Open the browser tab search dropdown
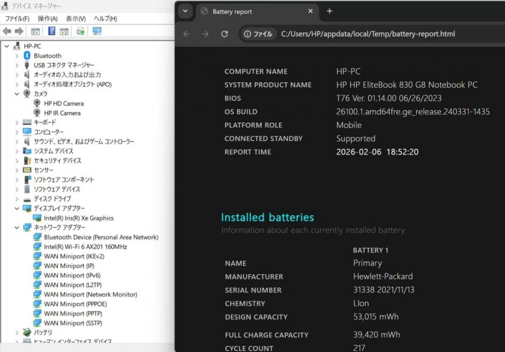Viewport: 505px width, 352px height. point(185,11)
